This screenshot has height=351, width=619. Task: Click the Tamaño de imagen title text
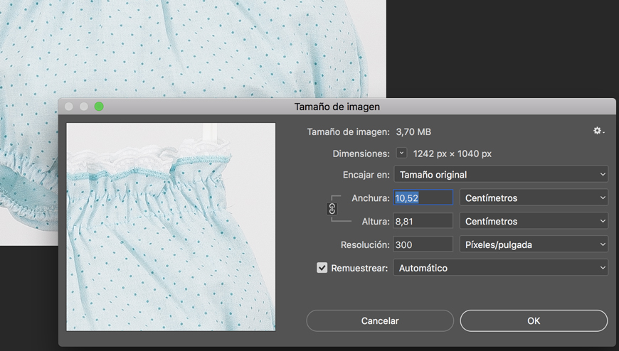pos(337,107)
